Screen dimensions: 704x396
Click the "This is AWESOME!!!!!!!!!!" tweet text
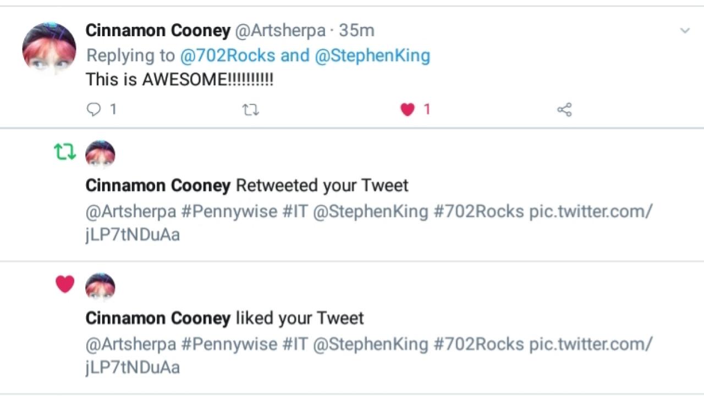(179, 80)
